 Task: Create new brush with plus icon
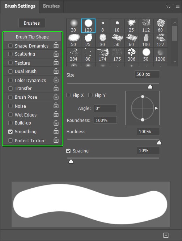click(166, 235)
